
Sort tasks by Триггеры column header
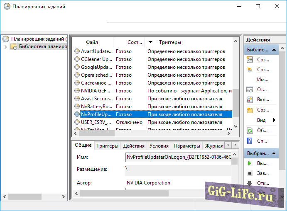tap(170, 42)
